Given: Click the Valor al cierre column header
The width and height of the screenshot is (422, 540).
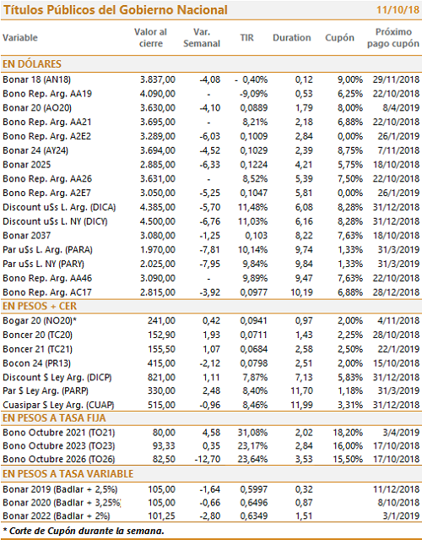Looking at the screenshot, I should pos(150,37).
